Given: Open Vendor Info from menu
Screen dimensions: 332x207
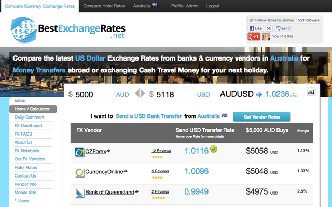Looking at the screenshot, I should tap(25, 184).
